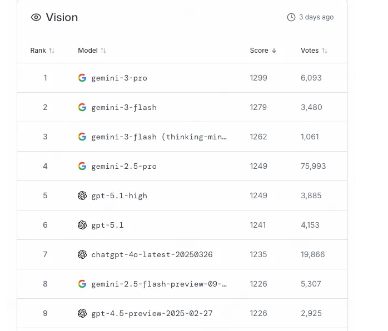Click the eye icon beside Vision heading

(36, 17)
